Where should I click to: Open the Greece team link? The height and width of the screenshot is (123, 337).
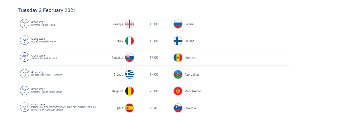point(118,75)
